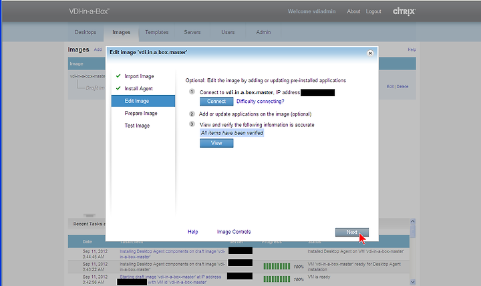This screenshot has height=286, width=481.
Task: Click the 'All items have been verified' text
Action: point(232,133)
